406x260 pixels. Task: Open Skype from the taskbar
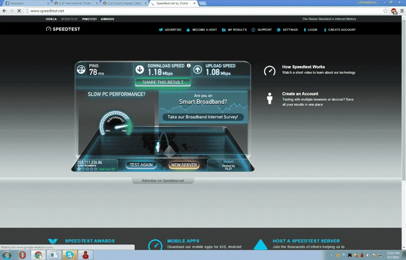(69, 255)
